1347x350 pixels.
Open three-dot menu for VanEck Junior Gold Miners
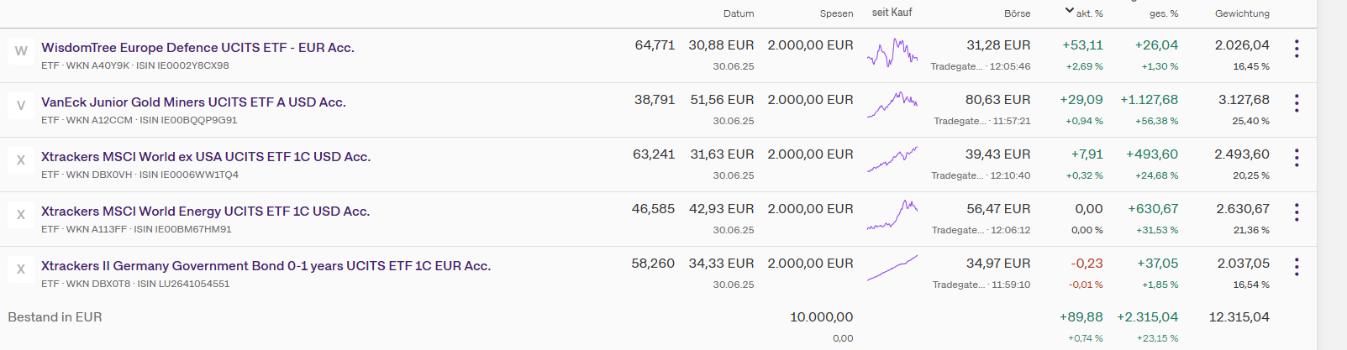coord(1297,103)
